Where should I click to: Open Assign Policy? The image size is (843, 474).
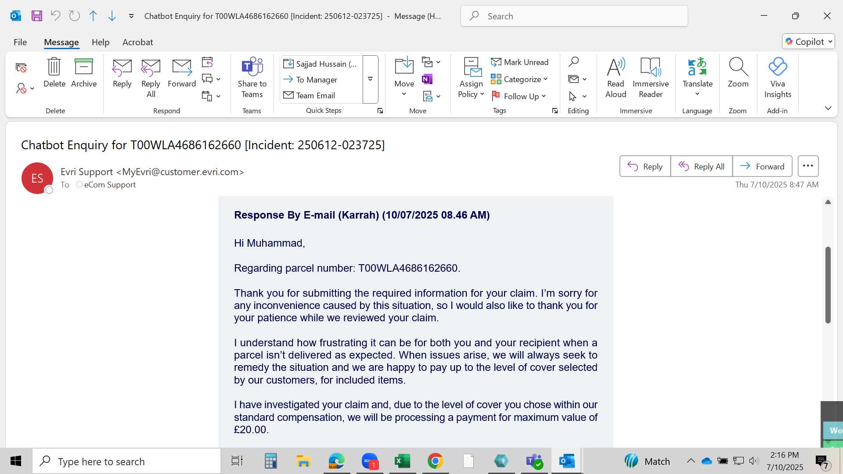point(471,78)
